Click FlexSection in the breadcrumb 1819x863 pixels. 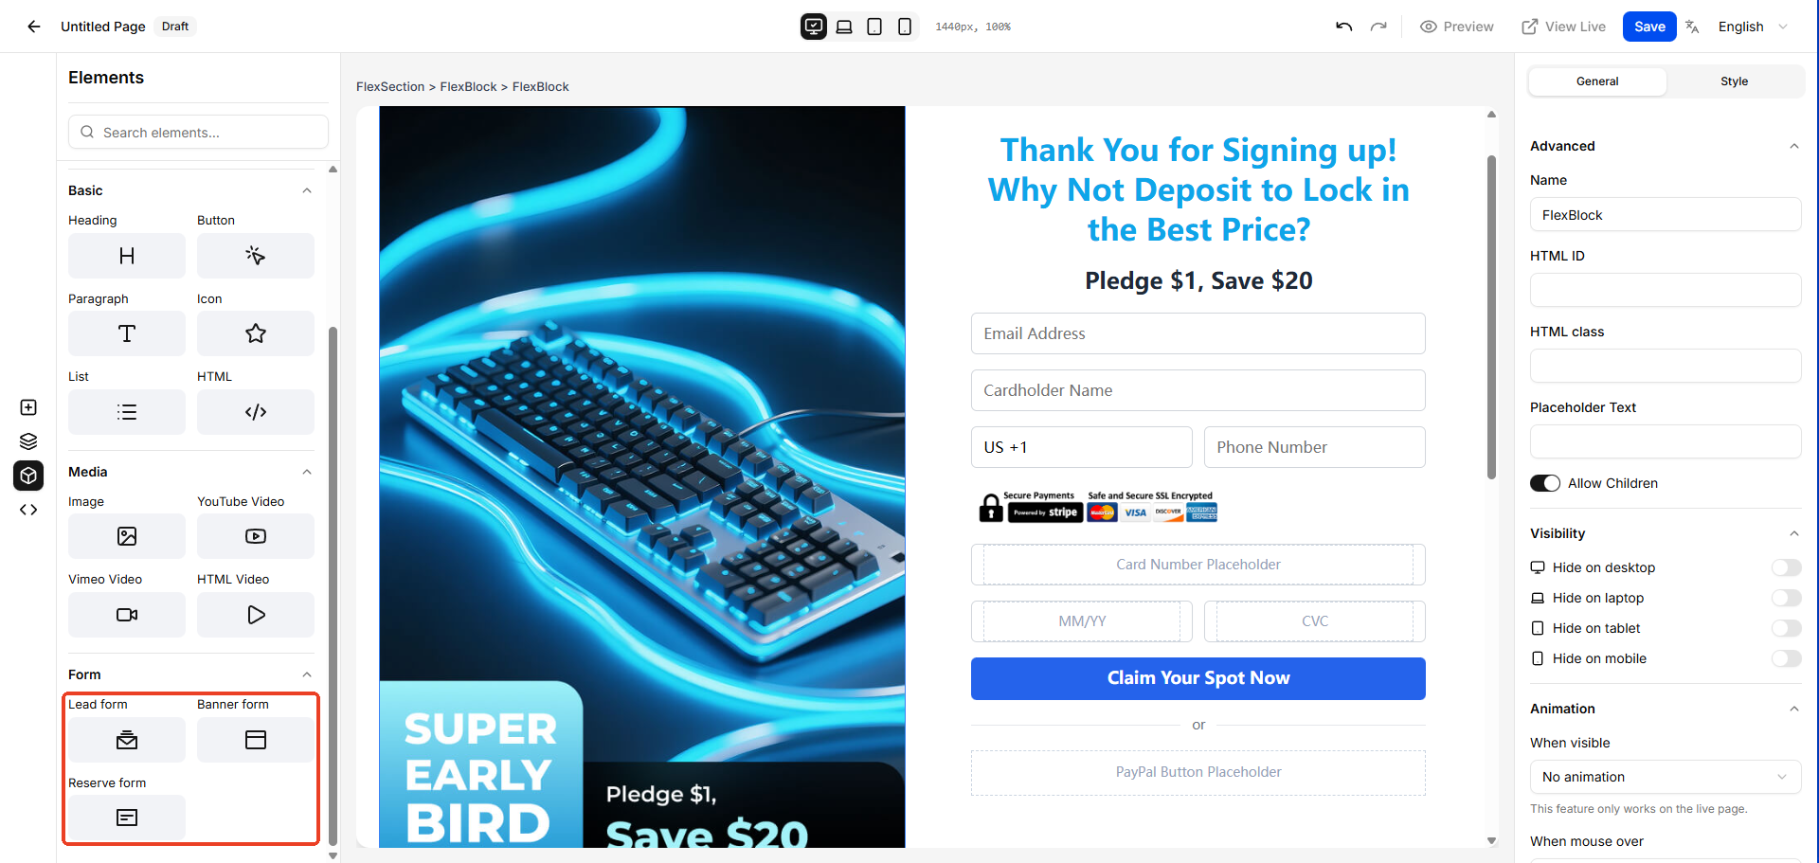click(390, 86)
